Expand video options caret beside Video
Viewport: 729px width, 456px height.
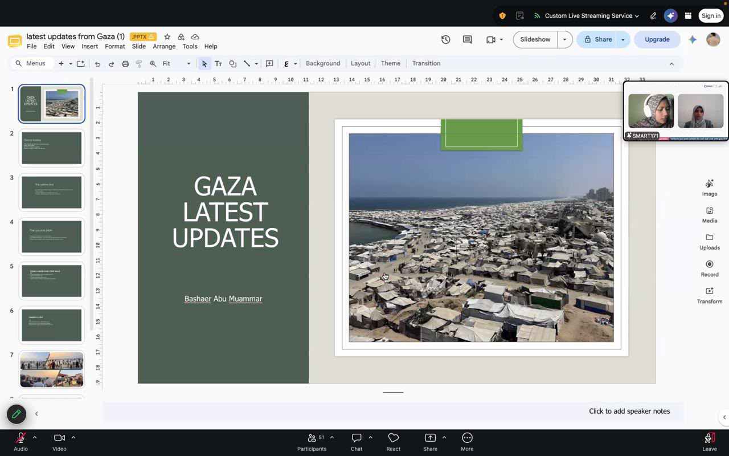pos(73,438)
